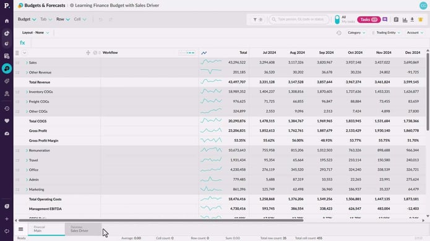Open the Cell dropdown menu
The width and height of the screenshot is (430, 241).
pos(80,19)
